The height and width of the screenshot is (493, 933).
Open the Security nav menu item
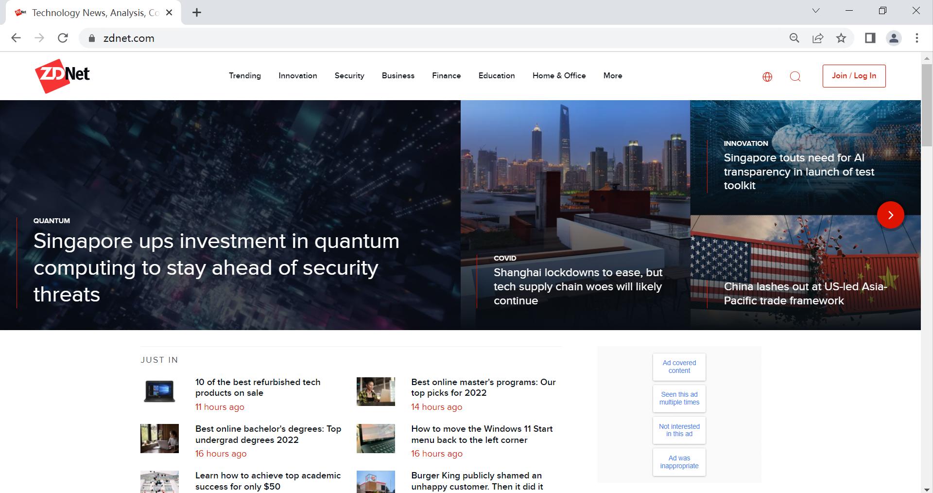click(349, 76)
